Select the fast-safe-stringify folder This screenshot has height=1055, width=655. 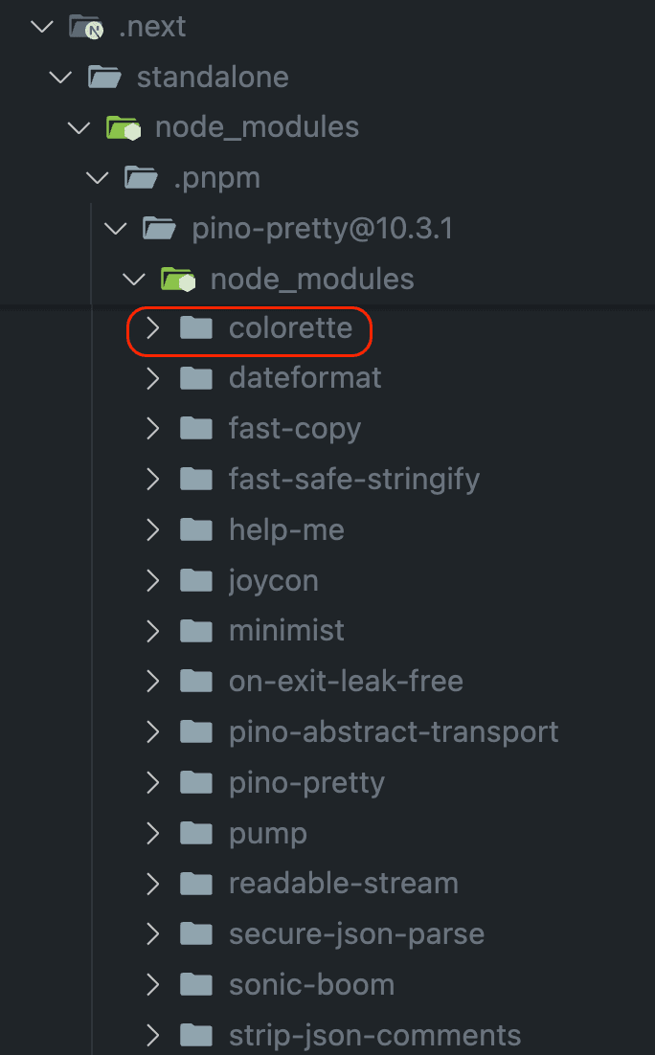[x=353, y=479]
